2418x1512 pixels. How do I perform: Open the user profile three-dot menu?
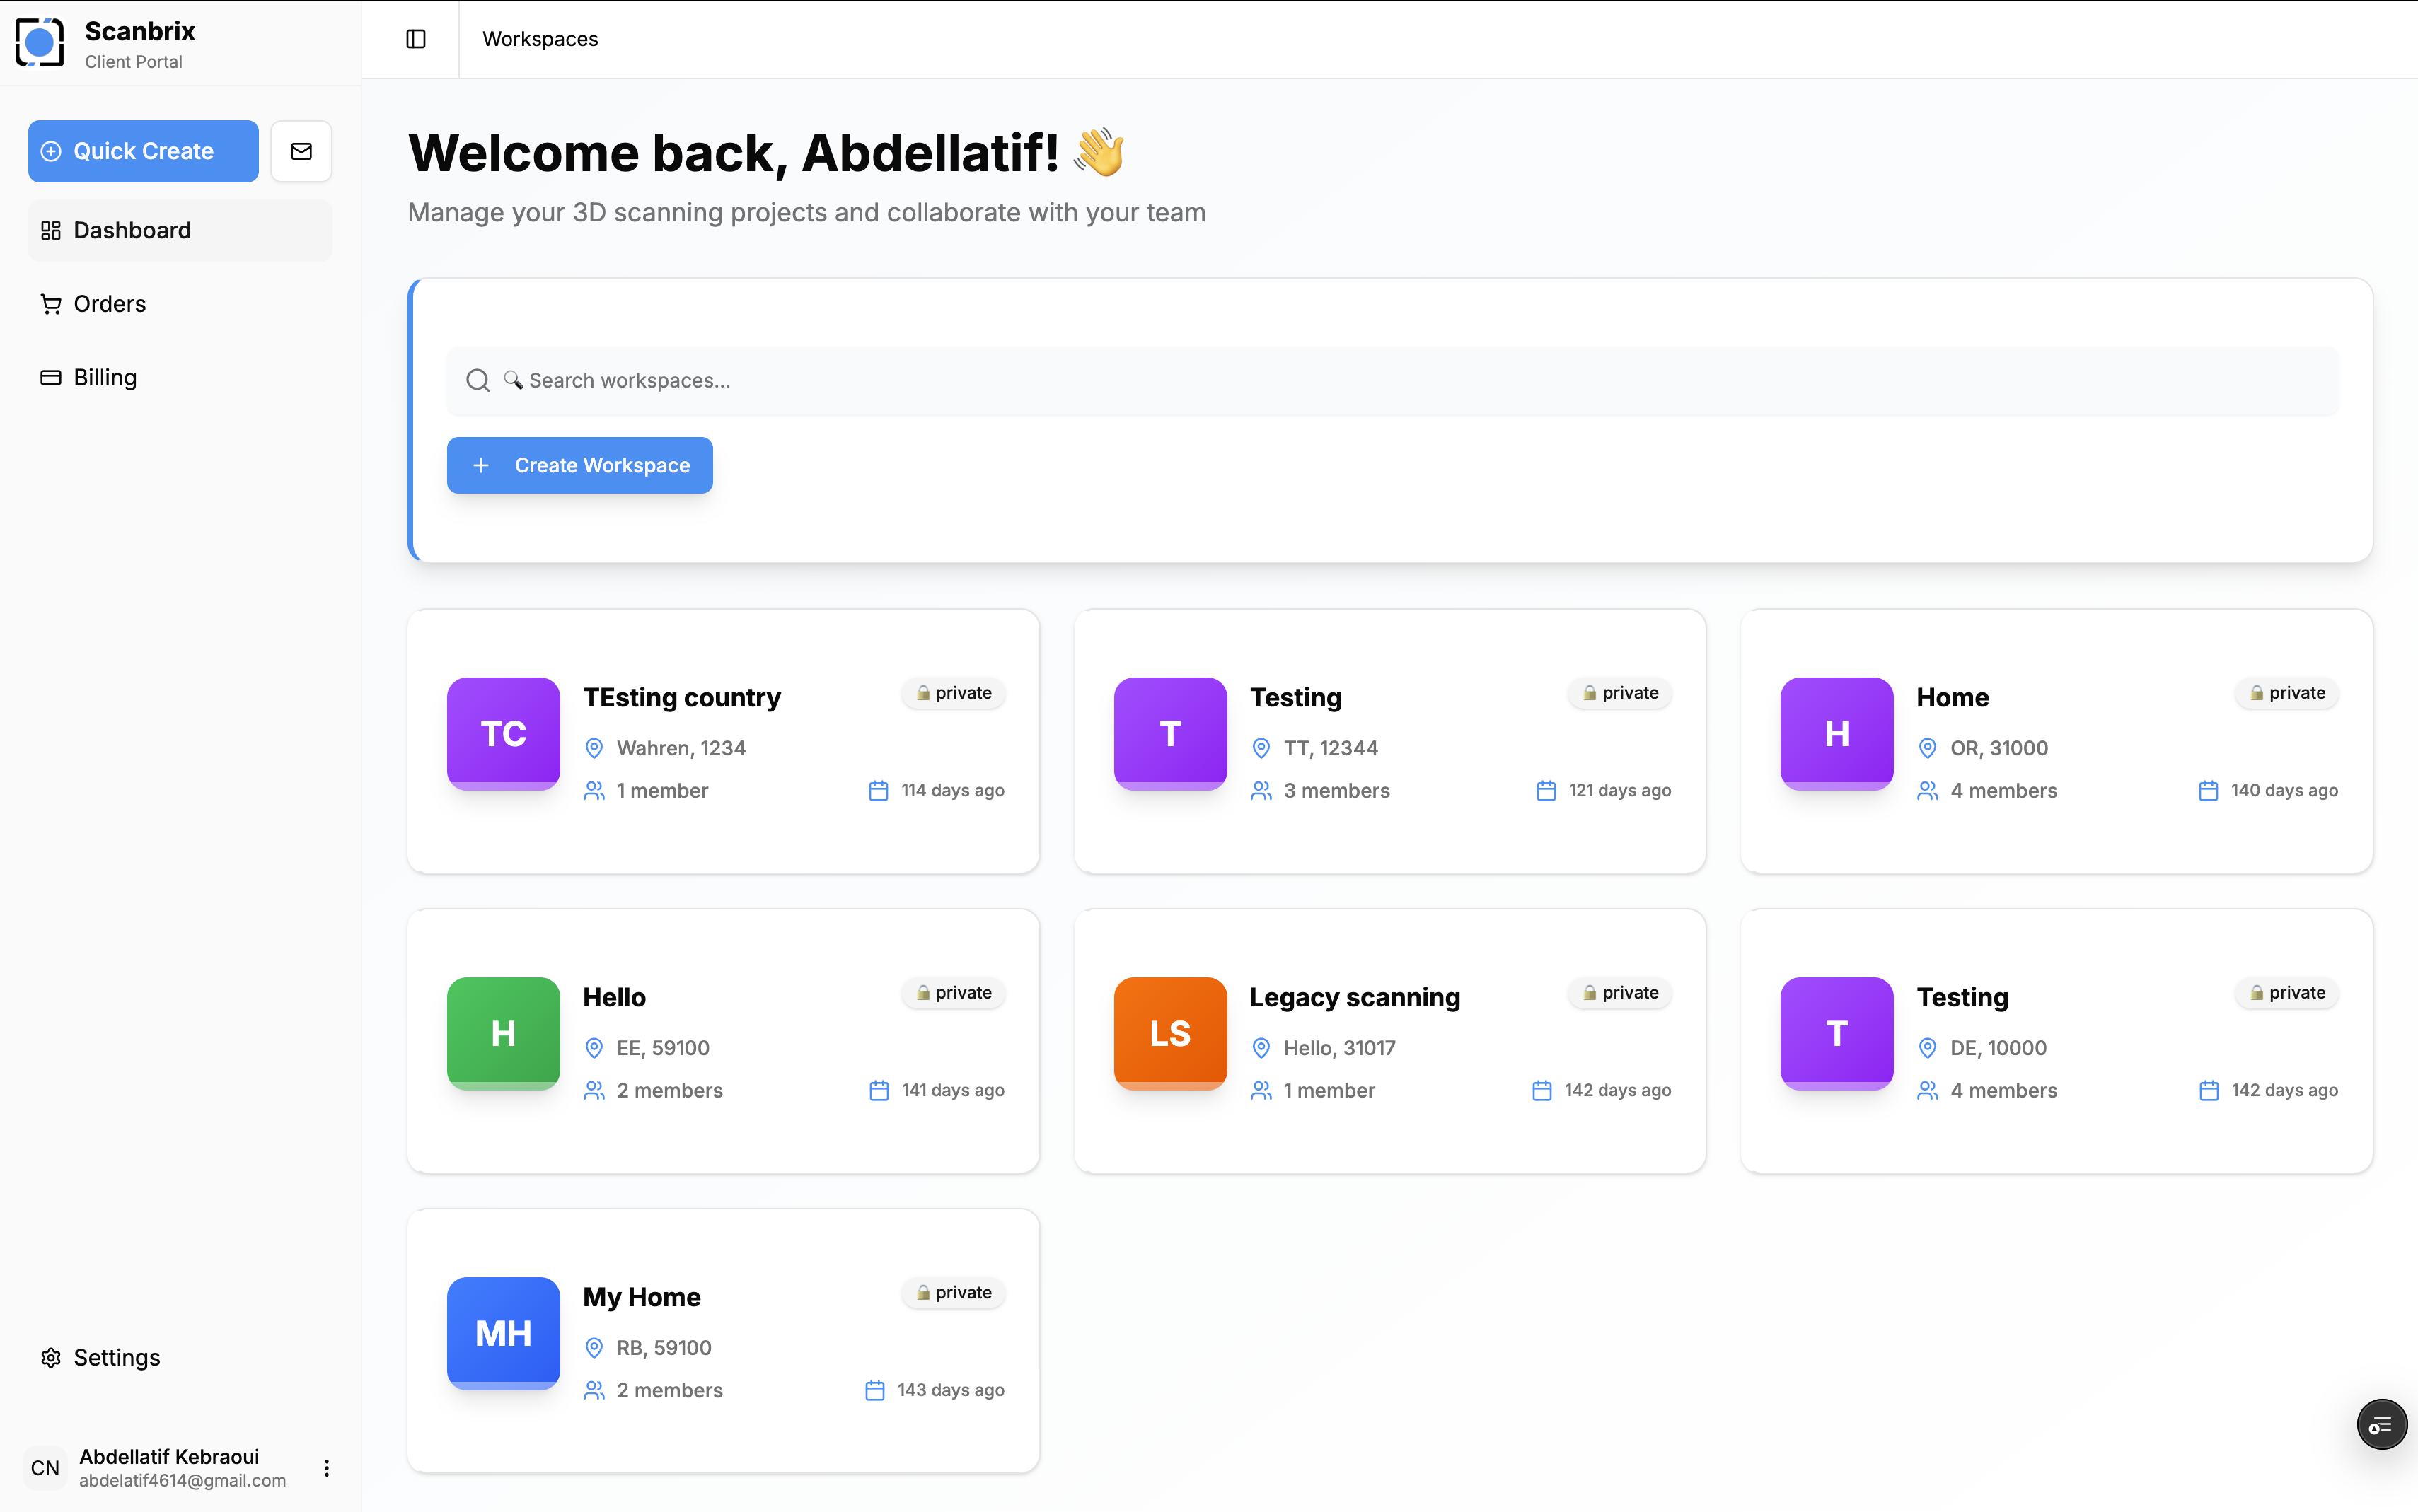pyautogui.click(x=326, y=1467)
